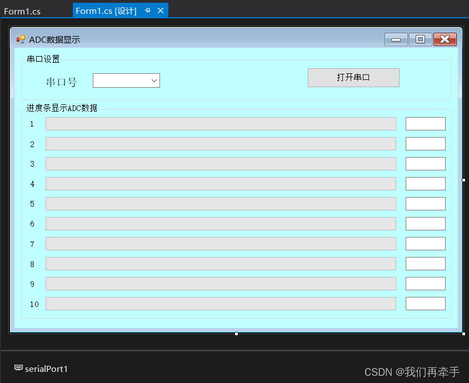Click the form's bottom-right corner handle
Viewport: 469px width, 383px height.
[x=463, y=334]
